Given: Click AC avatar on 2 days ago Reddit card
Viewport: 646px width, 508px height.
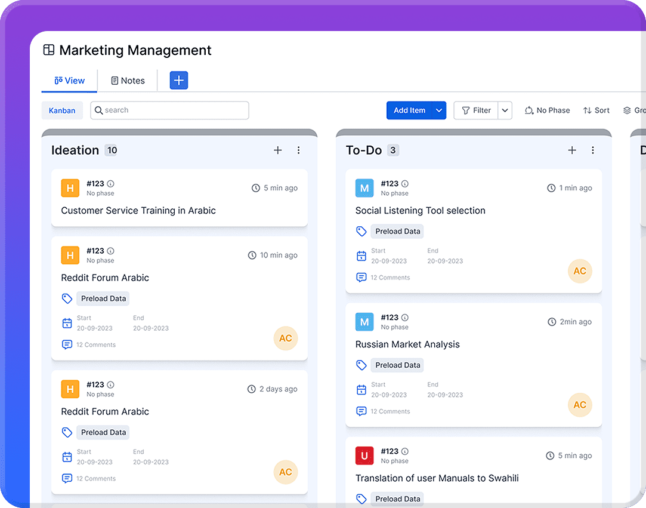Looking at the screenshot, I should point(286,472).
